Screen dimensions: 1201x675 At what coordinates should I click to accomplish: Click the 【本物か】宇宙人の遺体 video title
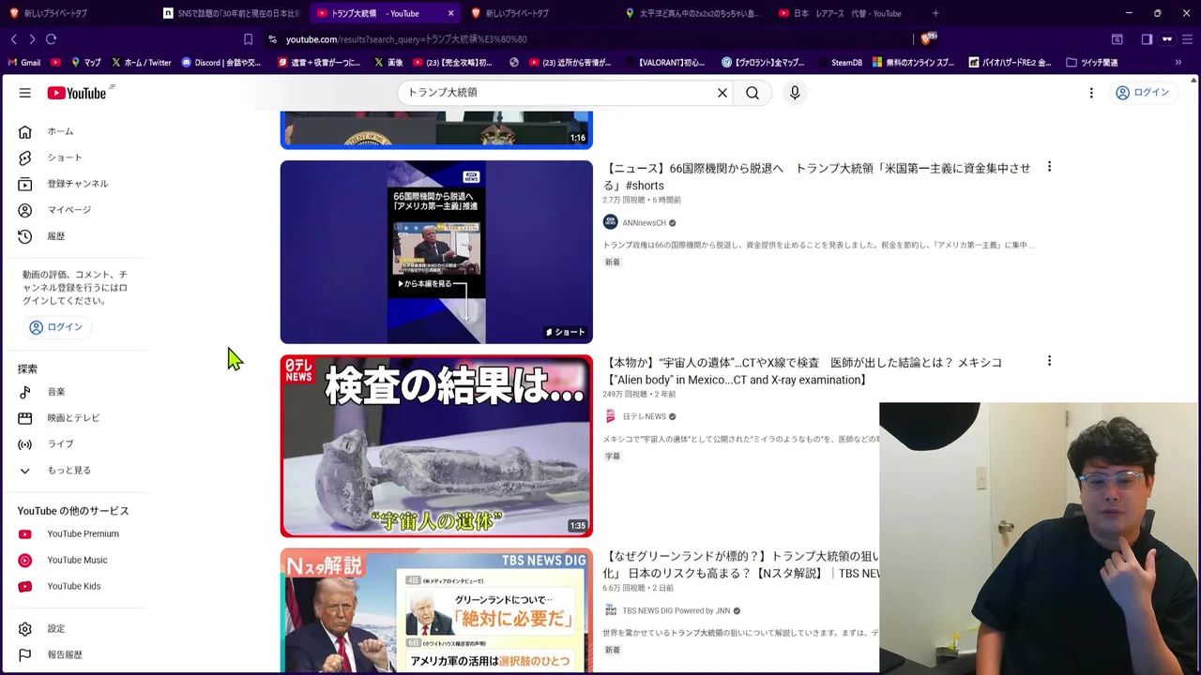[803, 371]
